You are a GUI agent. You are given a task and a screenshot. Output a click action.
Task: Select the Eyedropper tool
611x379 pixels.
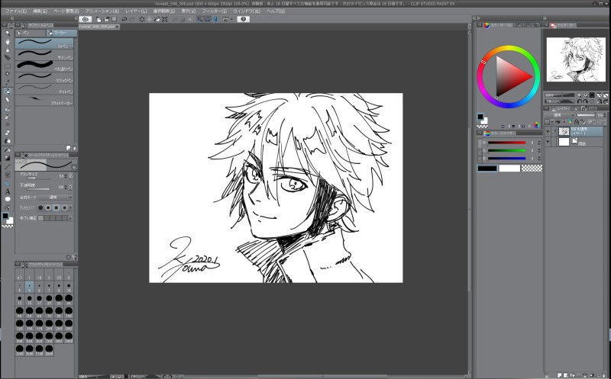click(x=8, y=82)
